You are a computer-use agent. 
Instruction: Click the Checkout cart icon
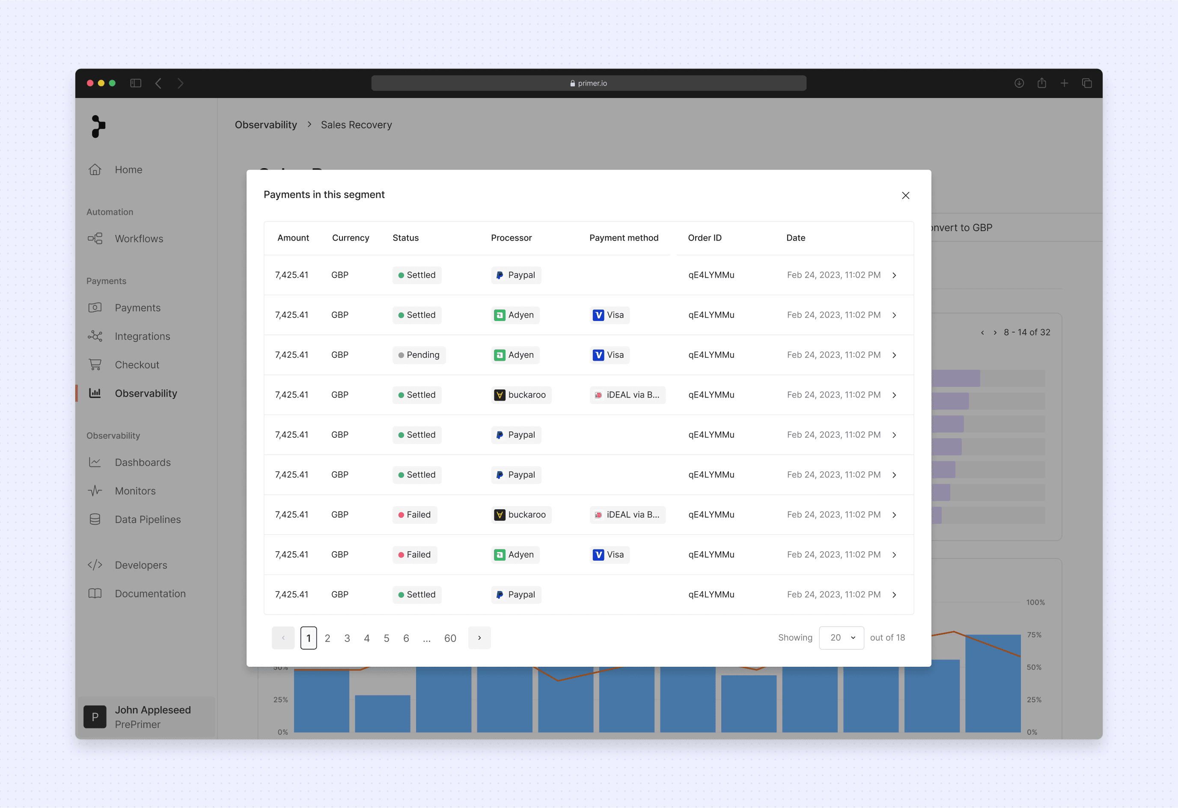click(95, 365)
